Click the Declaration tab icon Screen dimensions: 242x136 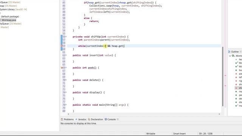[x=89, y=119]
